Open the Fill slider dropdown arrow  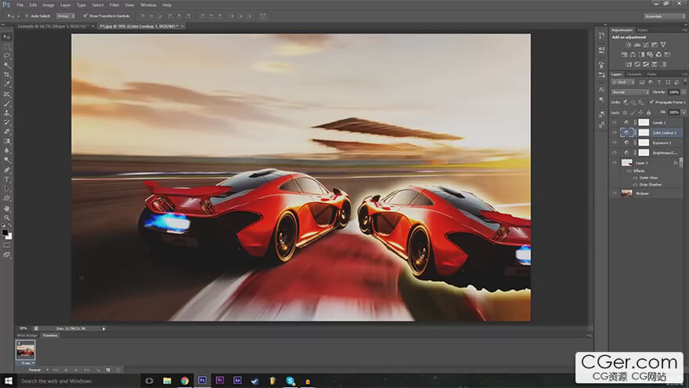pyautogui.click(x=684, y=113)
